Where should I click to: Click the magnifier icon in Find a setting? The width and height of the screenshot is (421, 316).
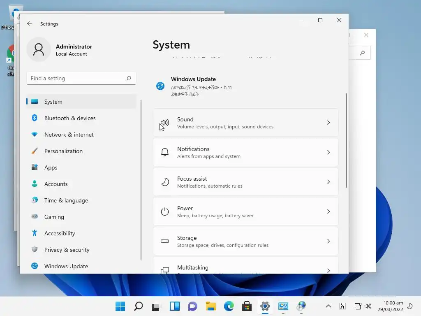click(129, 78)
